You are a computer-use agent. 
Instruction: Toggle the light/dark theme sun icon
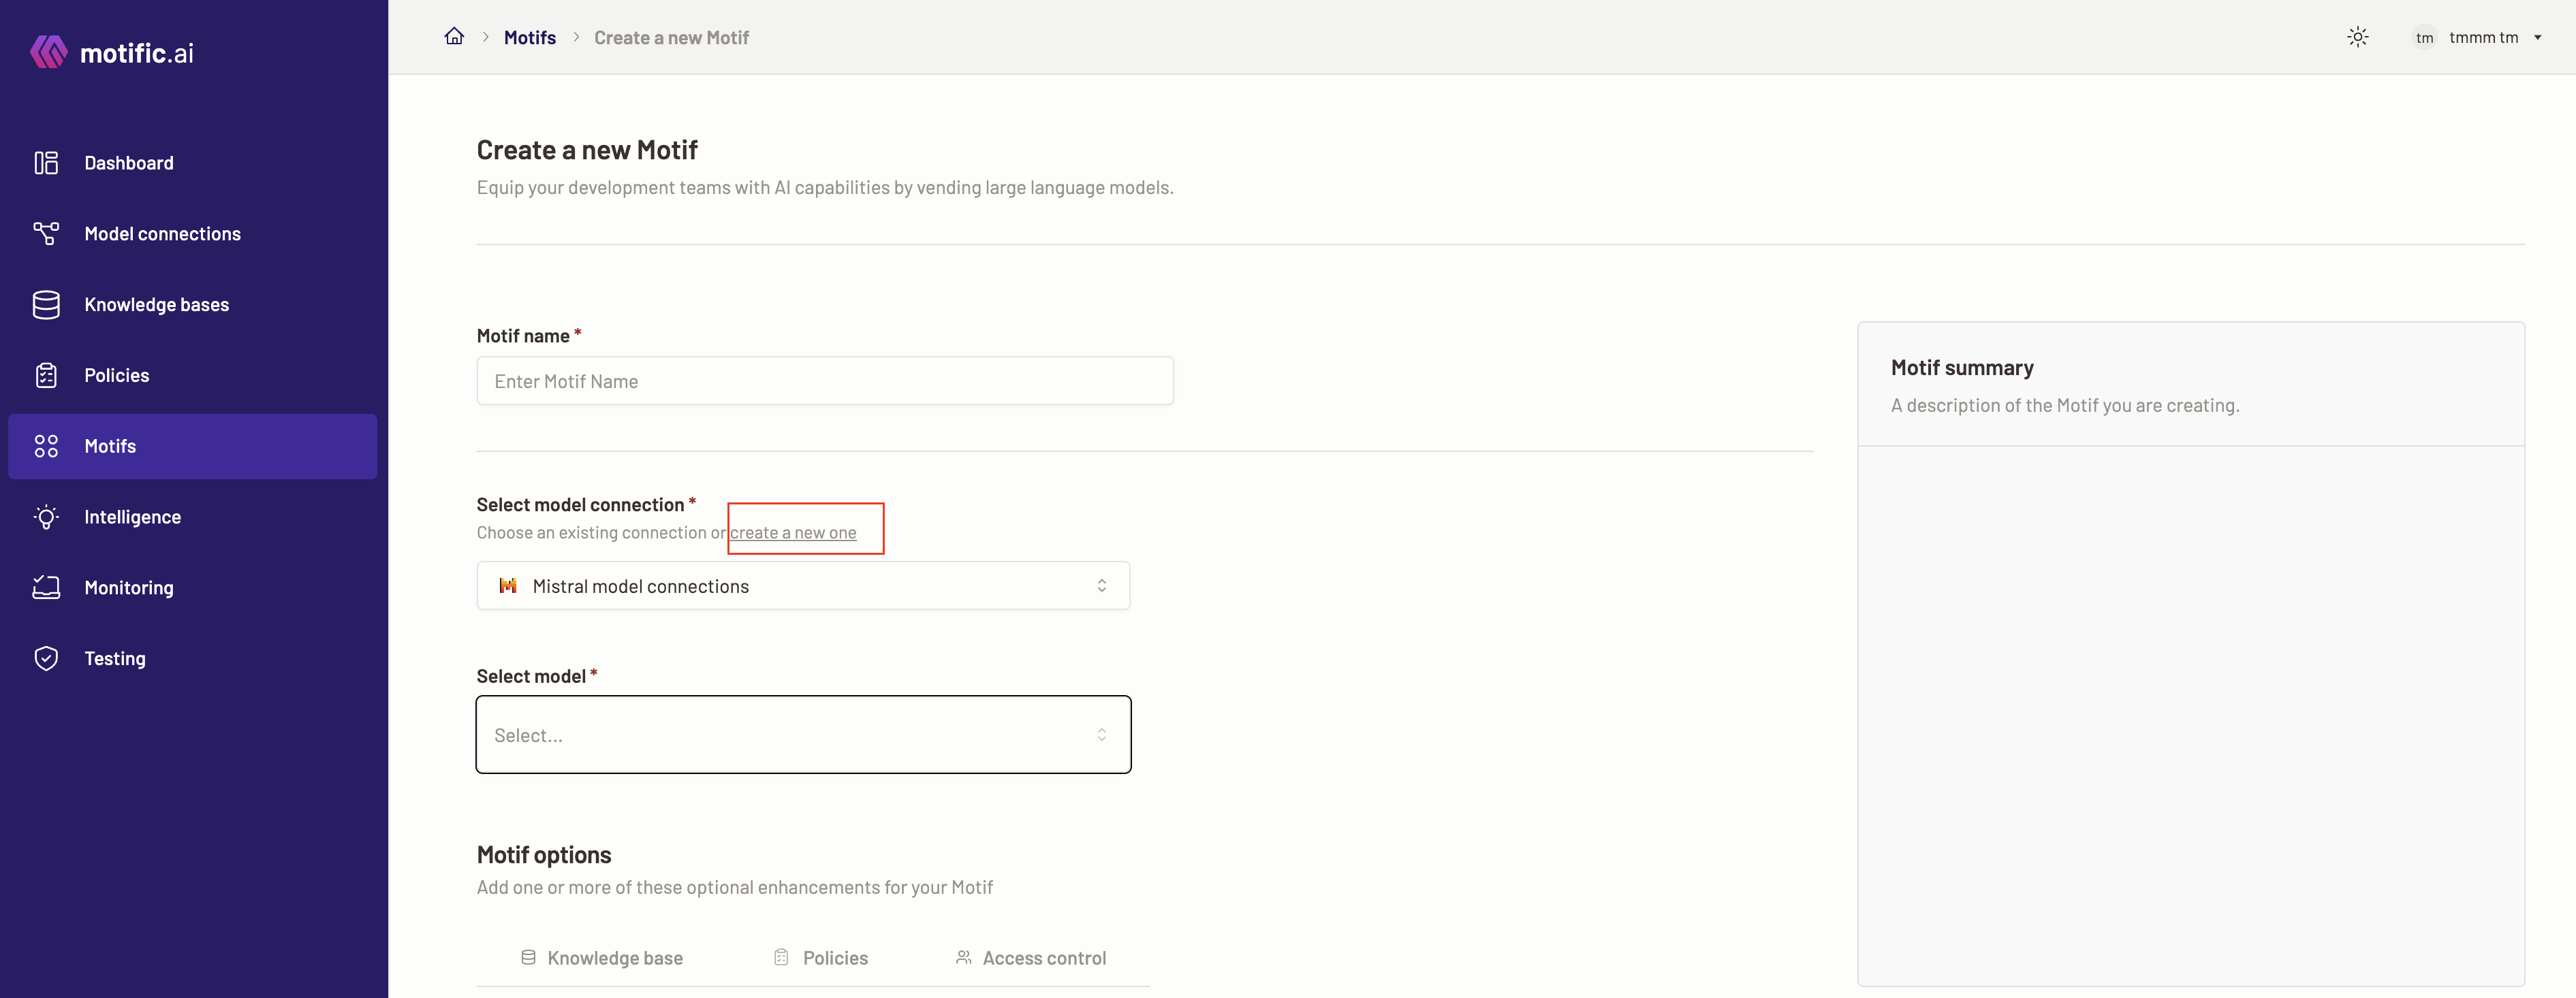pyautogui.click(x=2358, y=37)
